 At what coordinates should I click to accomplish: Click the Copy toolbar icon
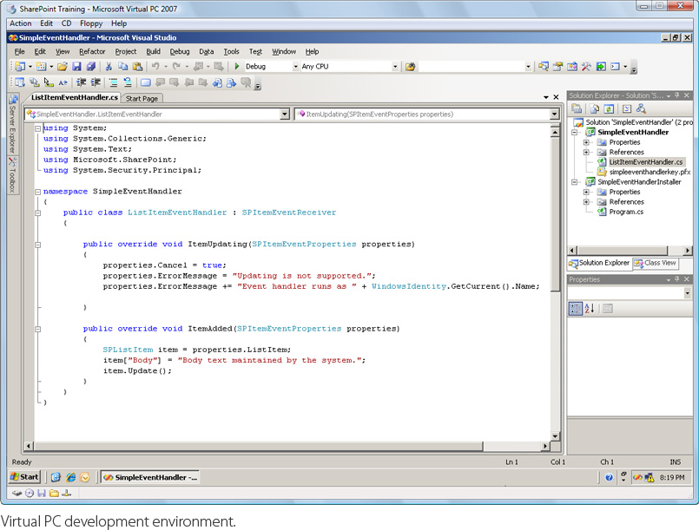tap(123, 67)
